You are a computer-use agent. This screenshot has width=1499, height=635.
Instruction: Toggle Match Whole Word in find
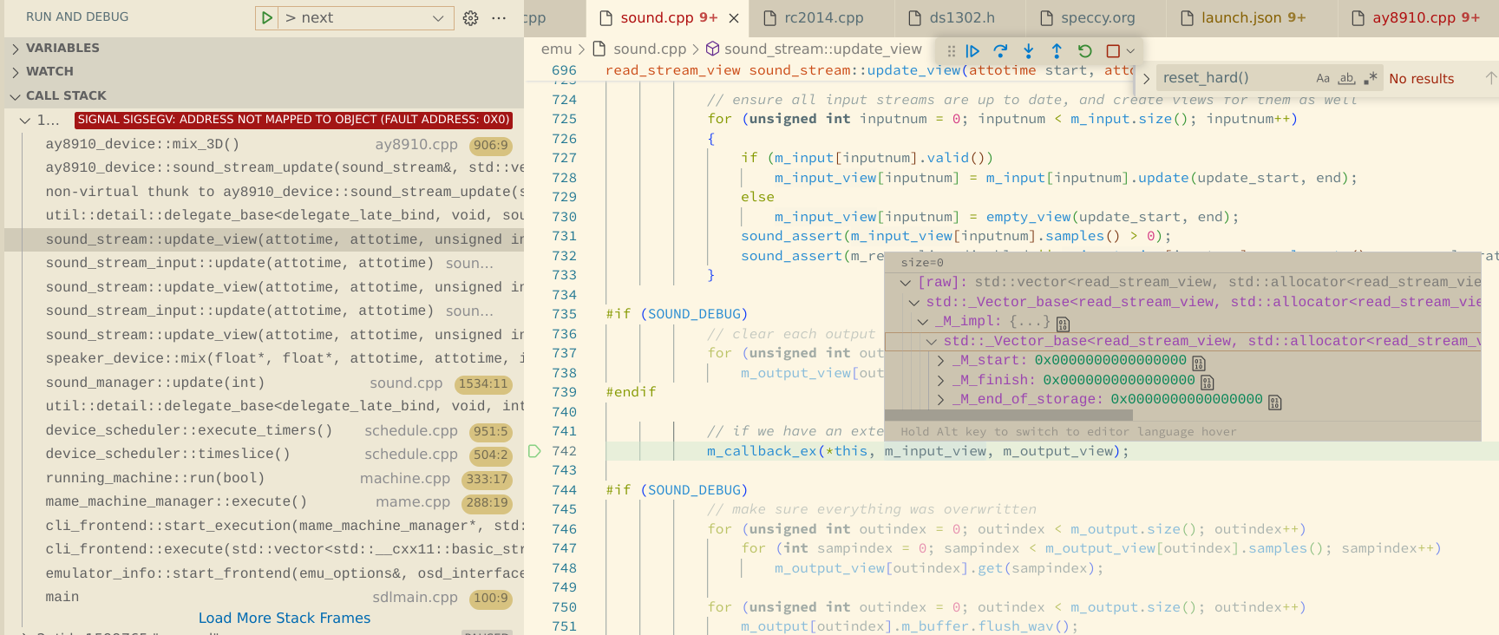(x=1346, y=78)
